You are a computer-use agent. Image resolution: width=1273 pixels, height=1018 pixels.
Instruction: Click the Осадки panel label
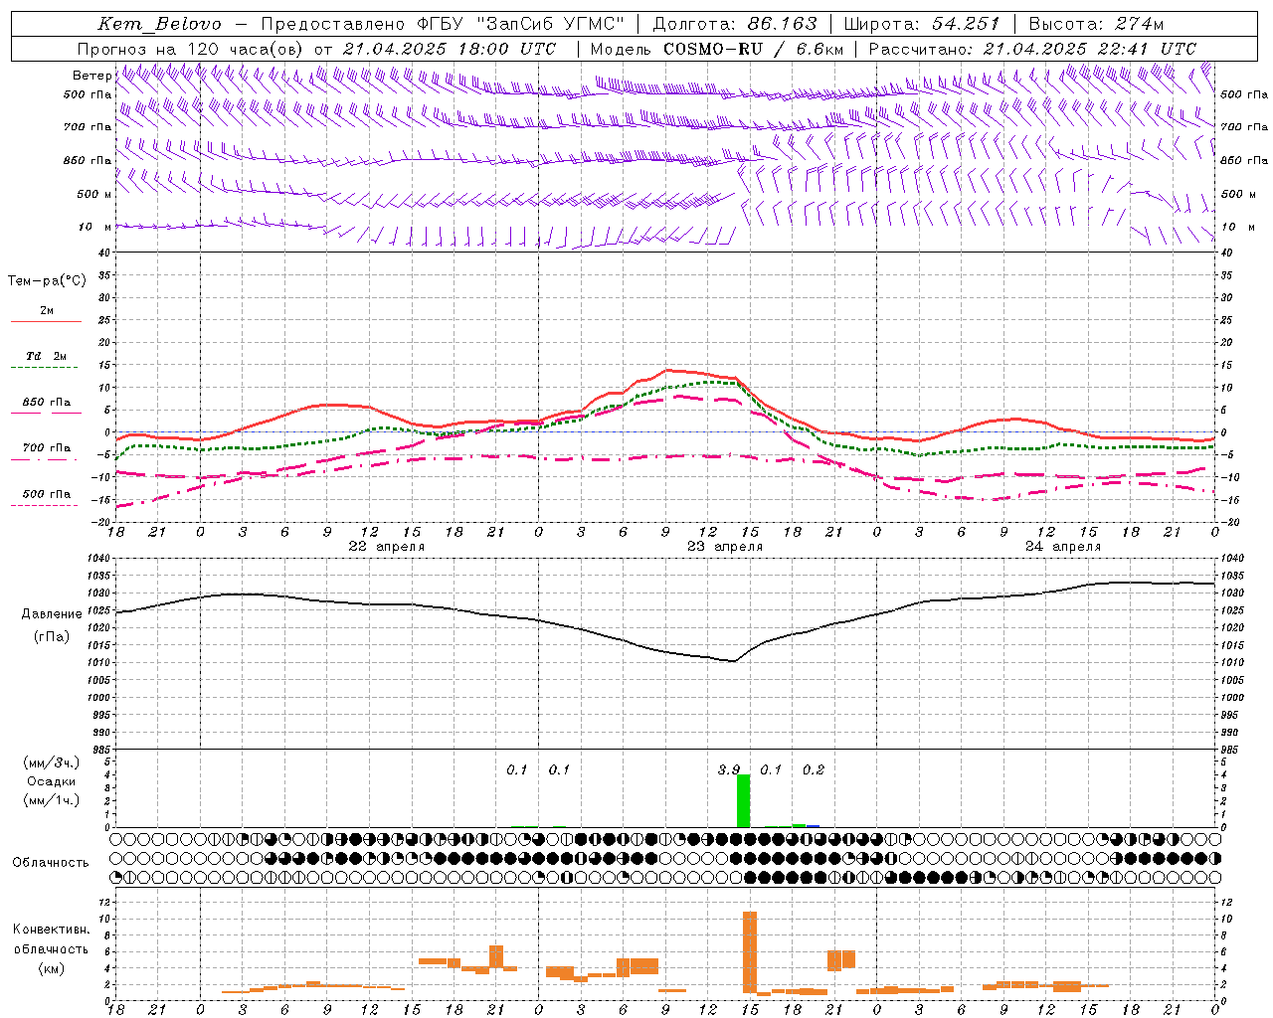(52, 781)
